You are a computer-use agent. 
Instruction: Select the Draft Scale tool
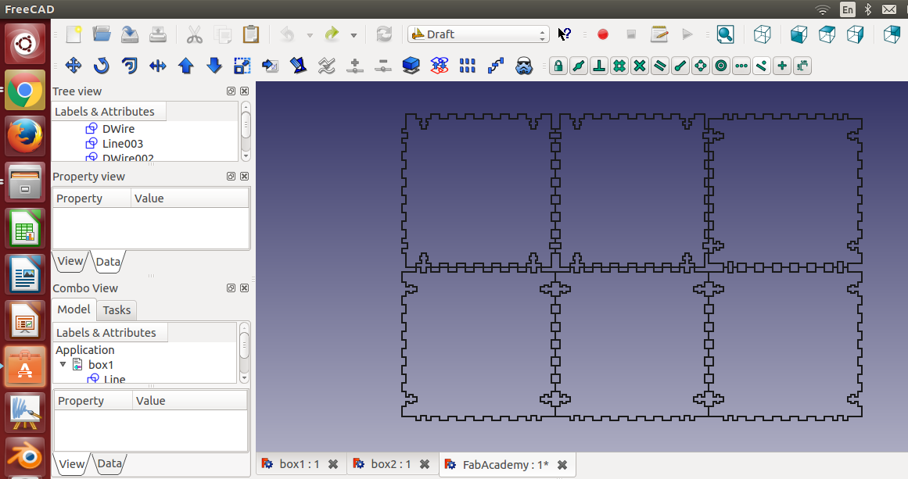[242, 66]
